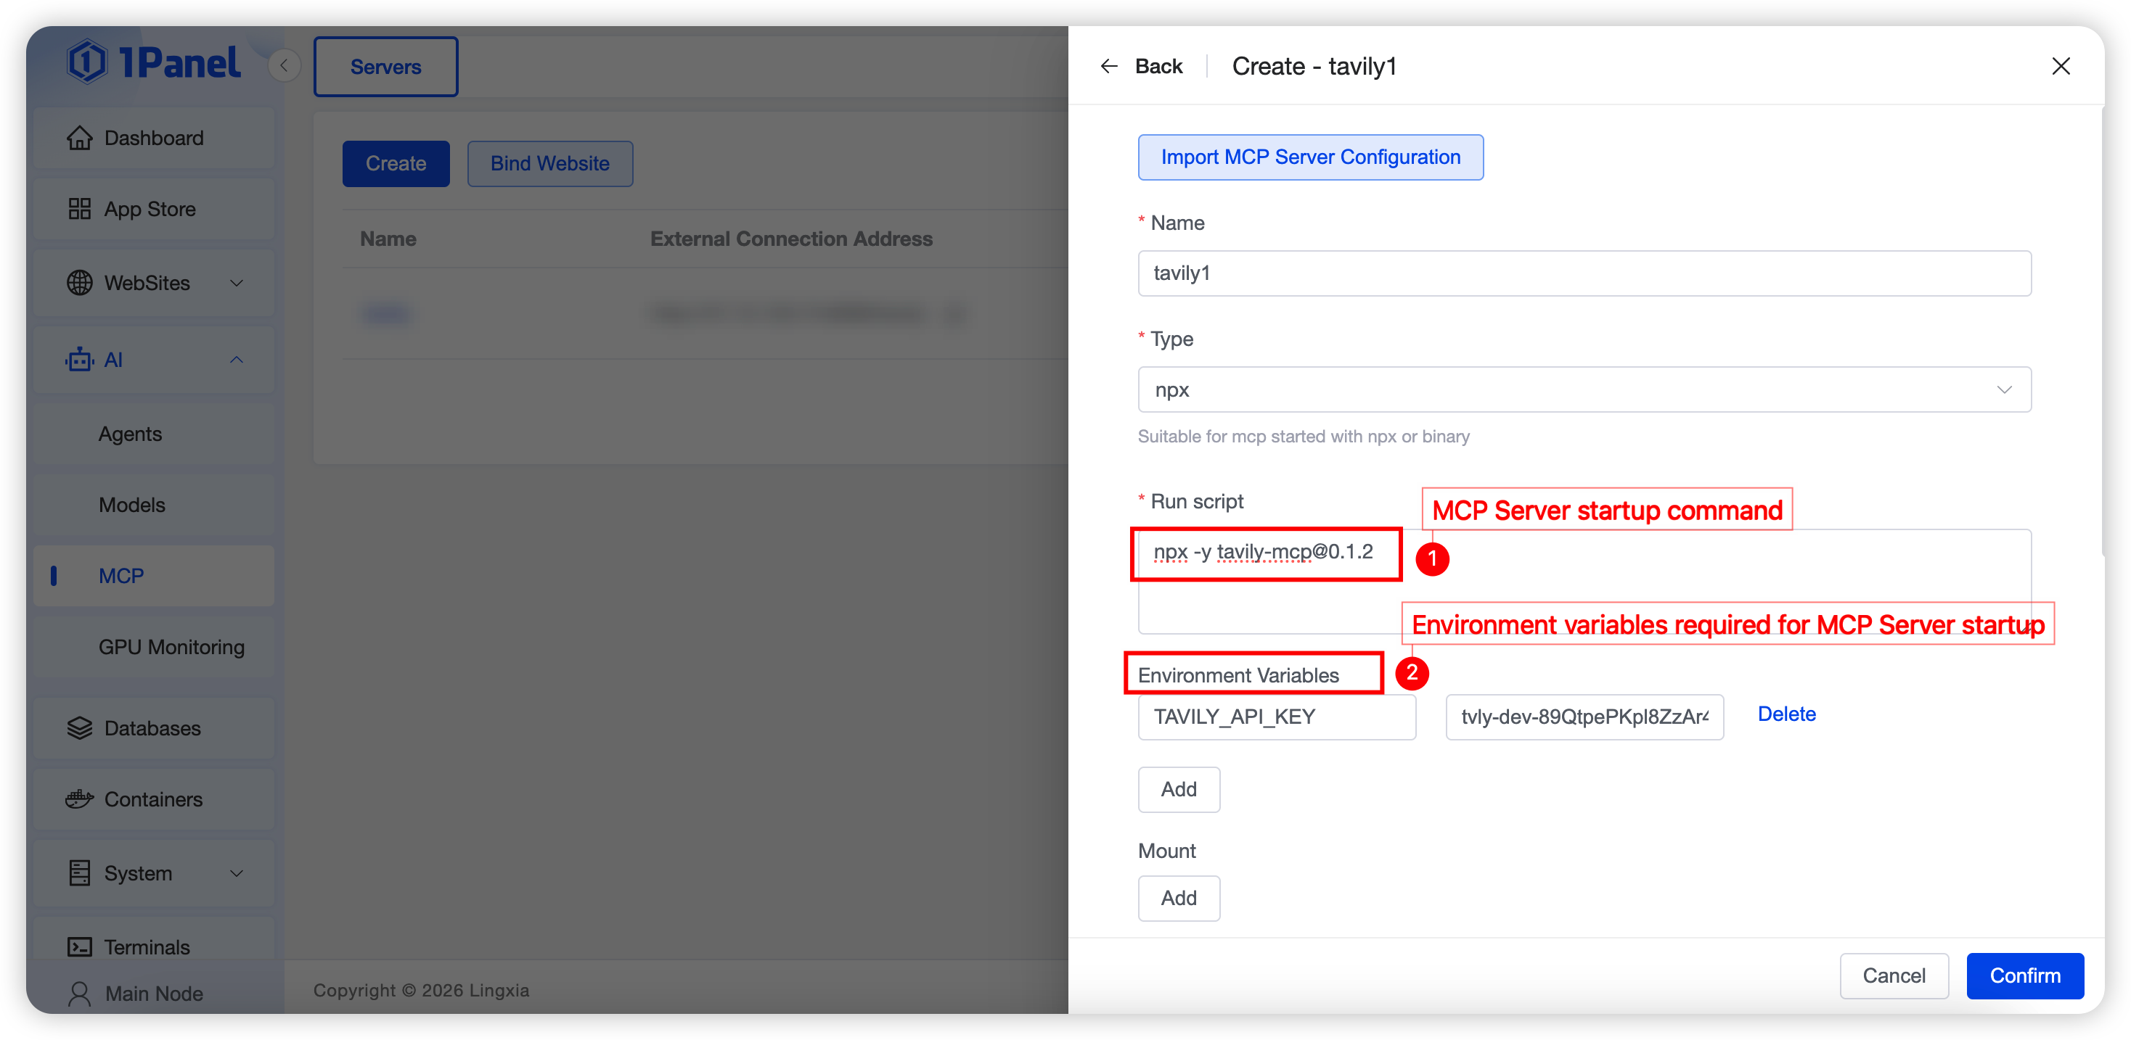Image resolution: width=2131 pixels, height=1040 pixels.
Task: Click the App Store grid icon
Action: tap(79, 209)
